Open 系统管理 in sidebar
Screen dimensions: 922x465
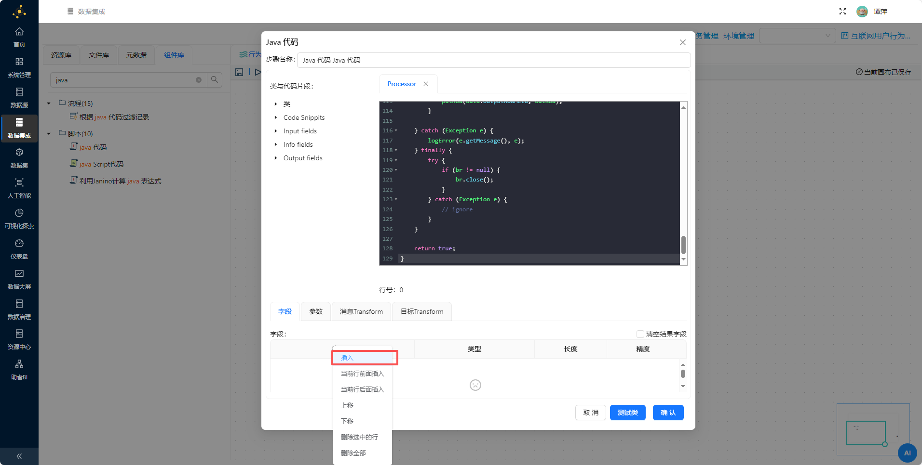[19, 68]
